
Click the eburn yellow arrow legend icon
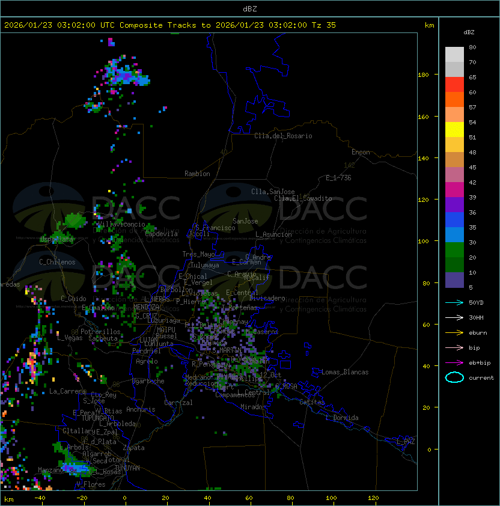(x=454, y=332)
